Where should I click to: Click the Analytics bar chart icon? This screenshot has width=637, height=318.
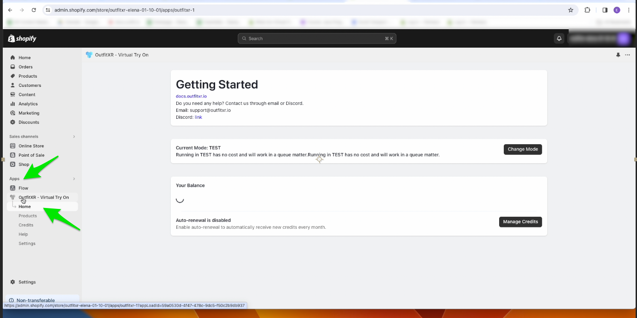pyautogui.click(x=12, y=104)
